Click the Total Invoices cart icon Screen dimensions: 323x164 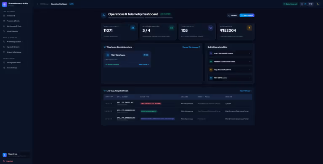[x=210, y=28]
